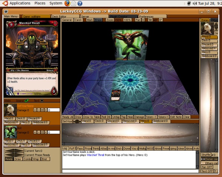Click the Ubuntu logo beside Applications

point(5,3)
